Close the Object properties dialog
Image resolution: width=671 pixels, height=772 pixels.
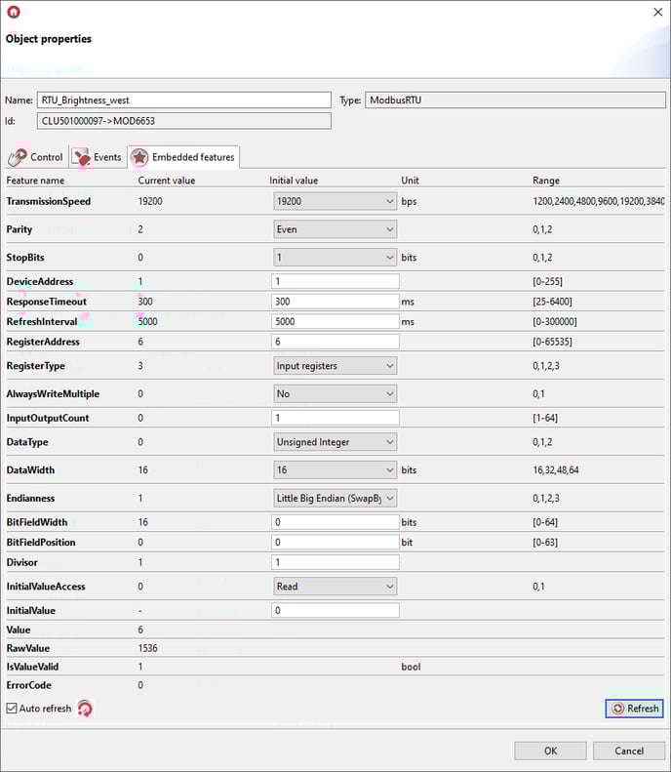pyautogui.click(x=657, y=12)
